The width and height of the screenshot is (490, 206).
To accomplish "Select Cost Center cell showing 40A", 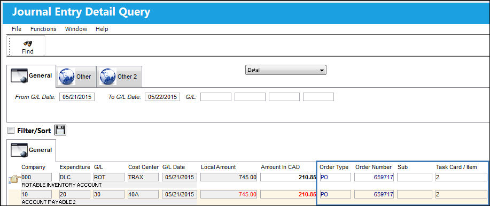I will point(143,194).
